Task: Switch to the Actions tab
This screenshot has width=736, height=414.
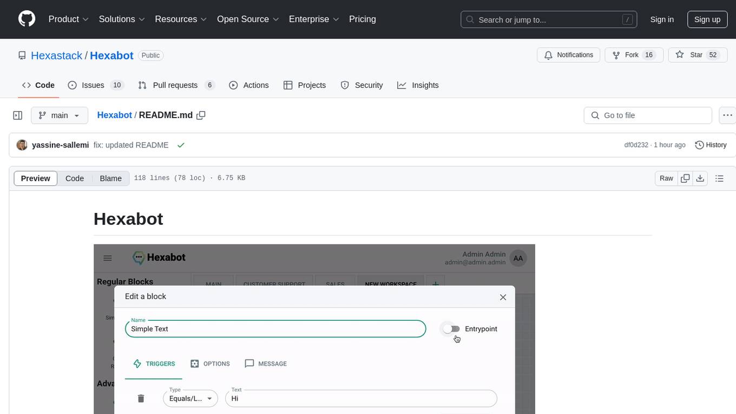Action: coord(249,85)
